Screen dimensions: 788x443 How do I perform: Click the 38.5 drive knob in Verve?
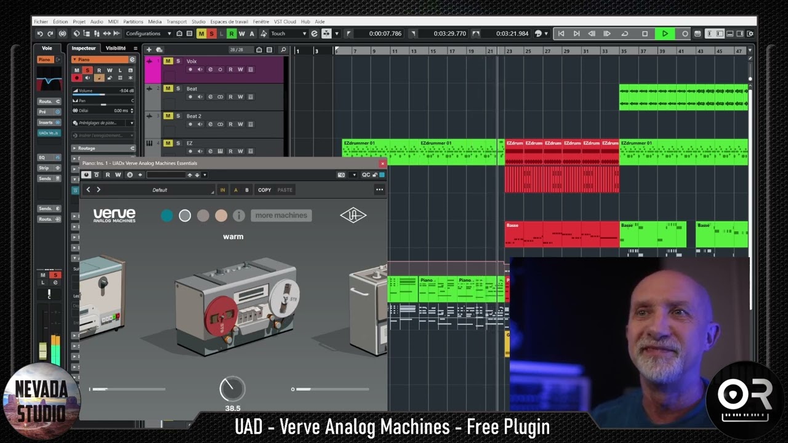pos(232,389)
